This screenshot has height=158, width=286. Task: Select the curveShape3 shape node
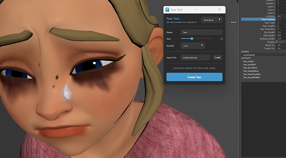coord(249,55)
